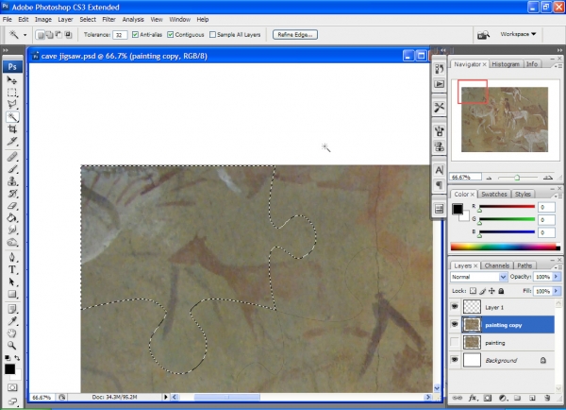This screenshot has width=566, height=410.
Task: Toggle Lock transparent pixels
Action: [473, 291]
